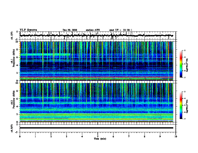Click the 'ch.1(V)' axis label
The height and width of the screenshot is (153, 198).
[12, 35]
